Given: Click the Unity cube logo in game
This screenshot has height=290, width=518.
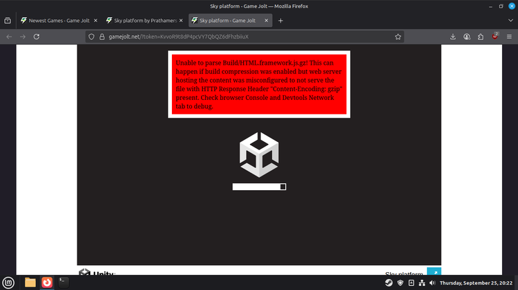Looking at the screenshot, I should tap(259, 154).
